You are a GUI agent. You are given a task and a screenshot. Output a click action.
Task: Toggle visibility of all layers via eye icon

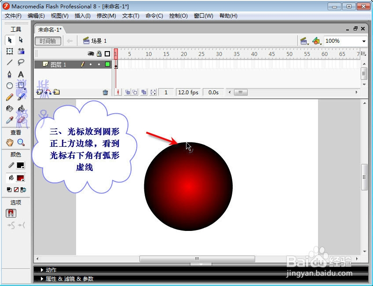coord(90,53)
